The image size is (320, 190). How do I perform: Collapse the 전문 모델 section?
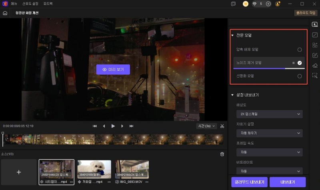point(232,35)
